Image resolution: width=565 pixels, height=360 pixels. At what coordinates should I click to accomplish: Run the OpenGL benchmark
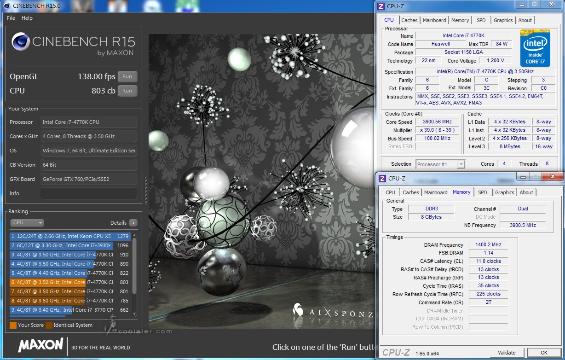point(127,77)
